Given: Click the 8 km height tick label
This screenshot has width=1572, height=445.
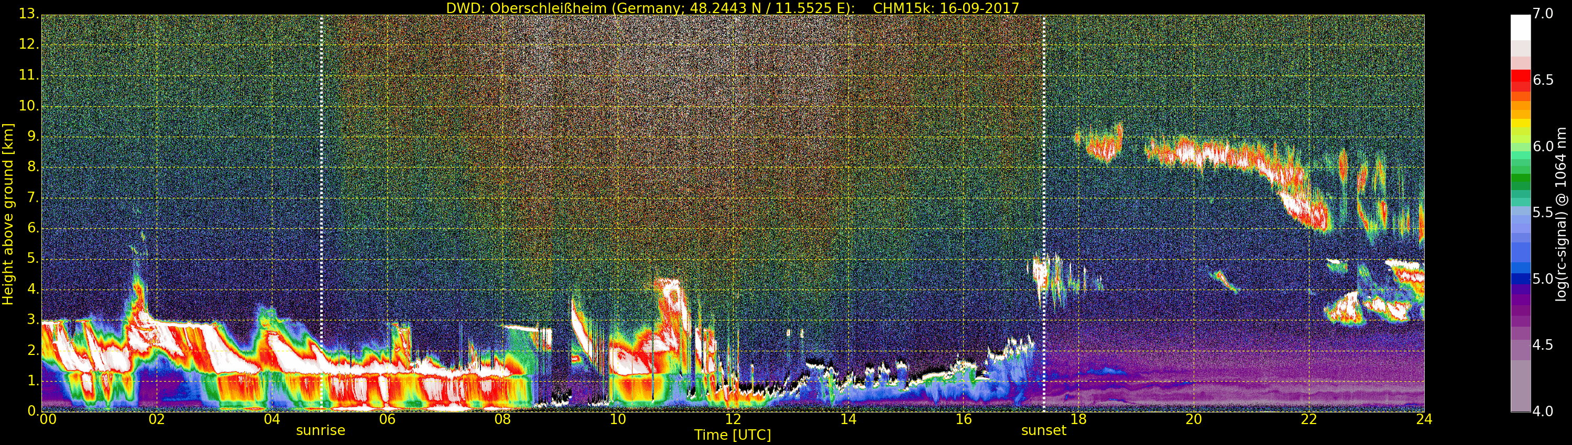Looking at the screenshot, I should tap(33, 167).
